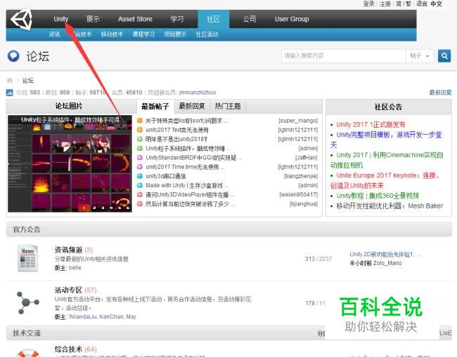Open the Unity menu item
This screenshot has width=457, height=357.
tap(61, 19)
